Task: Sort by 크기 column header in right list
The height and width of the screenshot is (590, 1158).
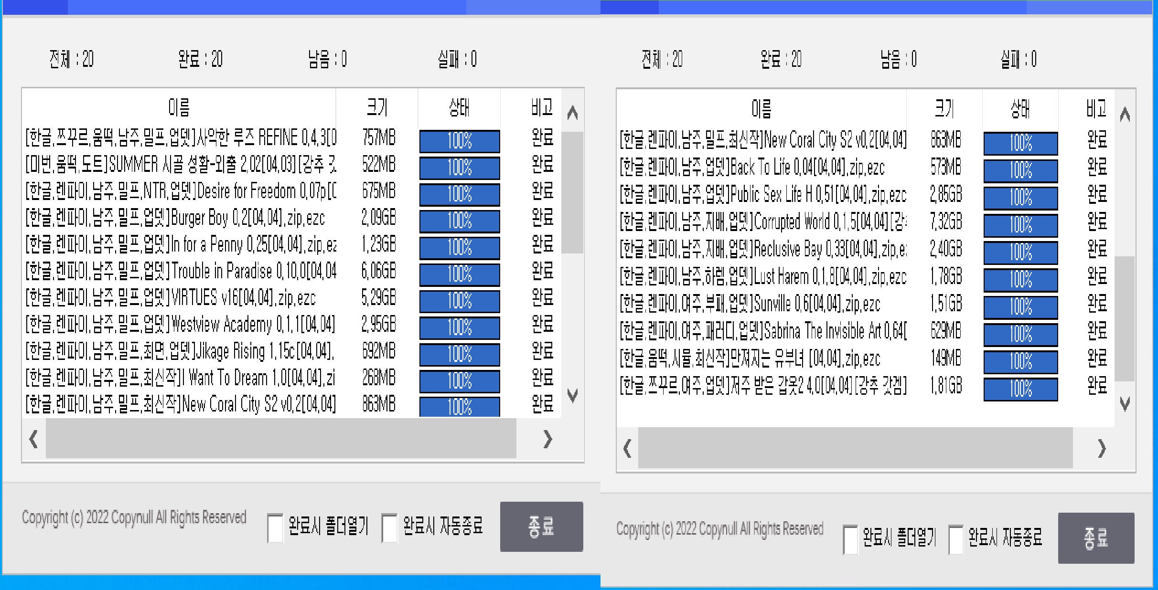Action: coord(944,109)
